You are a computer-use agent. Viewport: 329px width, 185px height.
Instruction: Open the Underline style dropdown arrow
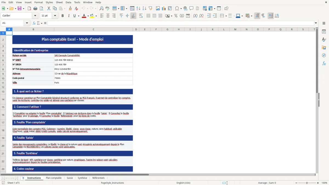79,16
